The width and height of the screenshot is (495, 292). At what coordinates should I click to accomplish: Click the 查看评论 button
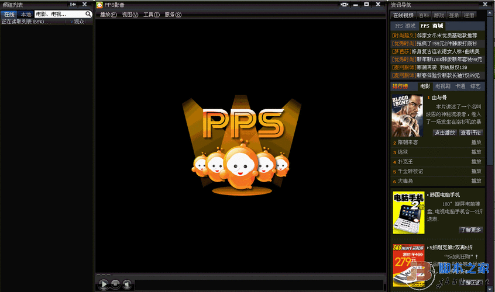pos(470,133)
